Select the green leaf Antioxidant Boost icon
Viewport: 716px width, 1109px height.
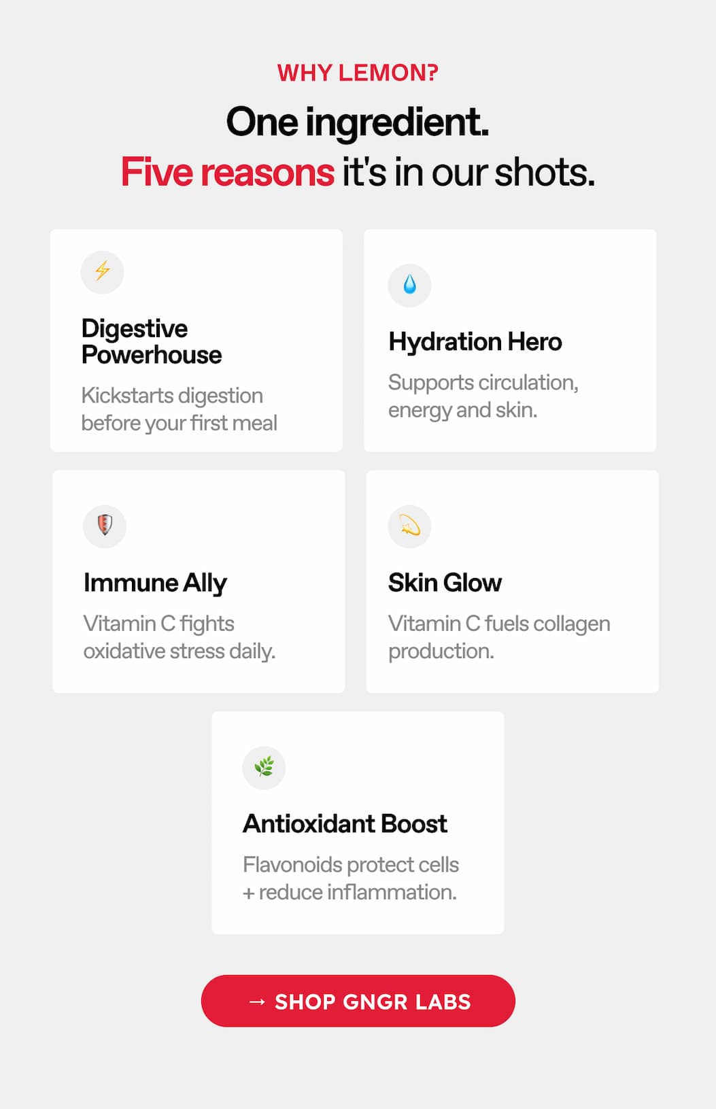coord(265,766)
